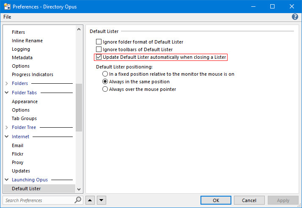302x208 pixels.
Task: Click the Directory Opus title bar icon
Action: click(7, 6)
